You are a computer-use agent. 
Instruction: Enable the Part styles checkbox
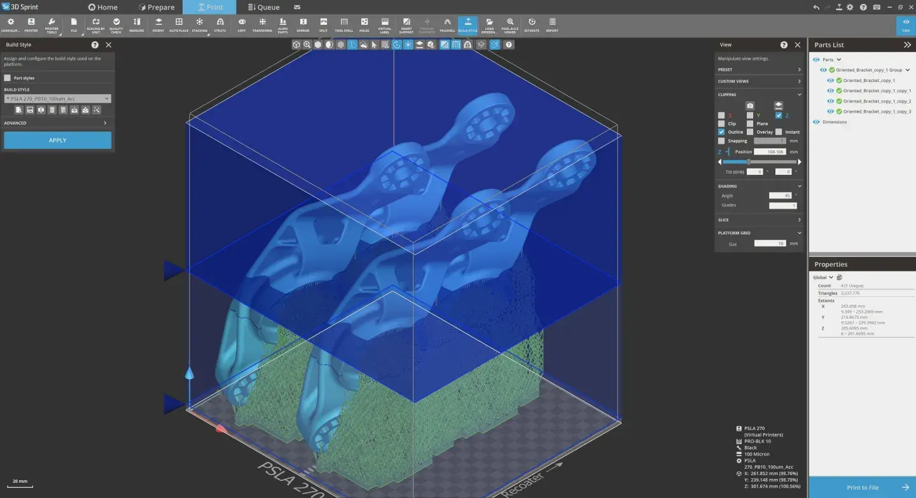tap(8, 78)
